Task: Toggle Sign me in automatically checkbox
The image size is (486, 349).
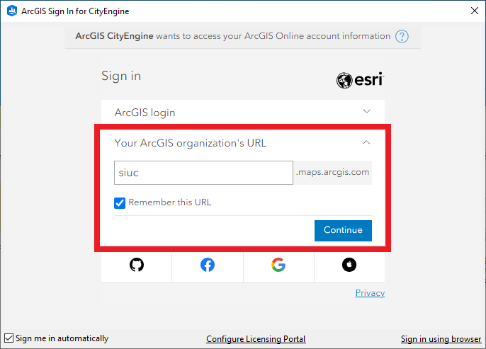Action: 9,338
